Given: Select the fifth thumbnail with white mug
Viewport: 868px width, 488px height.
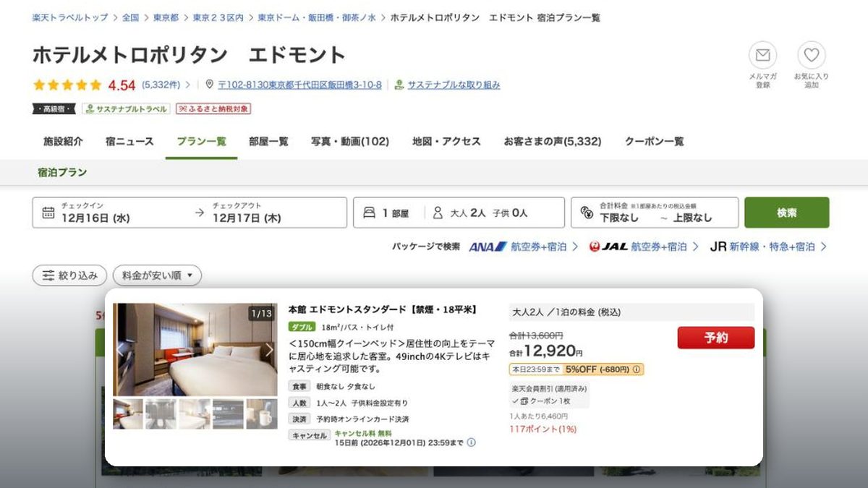Looking at the screenshot, I should [x=261, y=414].
